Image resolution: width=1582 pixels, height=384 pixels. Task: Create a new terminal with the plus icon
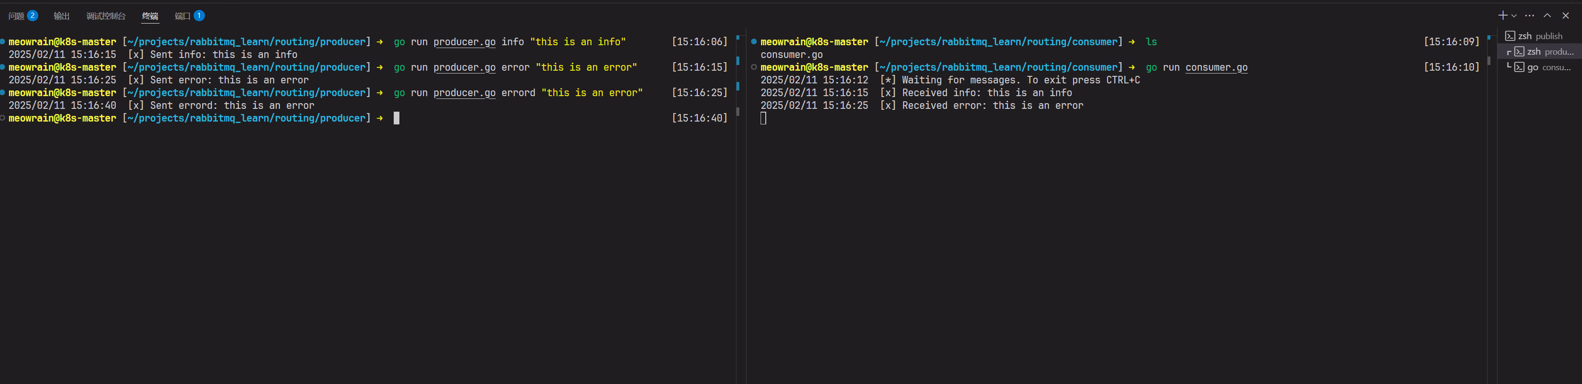tap(1502, 15)
